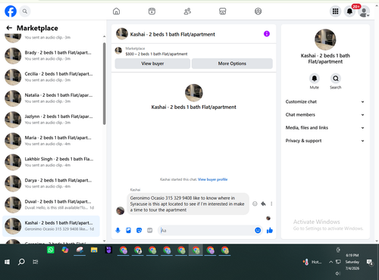
Task: Choose a GIF
Action: click(x=150, y=230)
